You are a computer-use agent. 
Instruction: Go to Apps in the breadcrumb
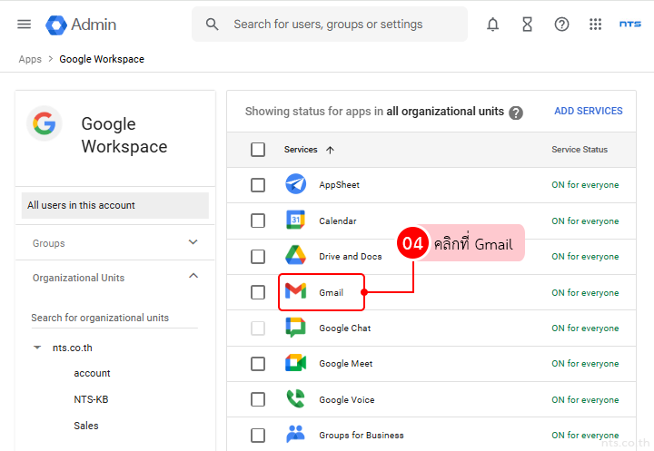click(x=30, y=59)
